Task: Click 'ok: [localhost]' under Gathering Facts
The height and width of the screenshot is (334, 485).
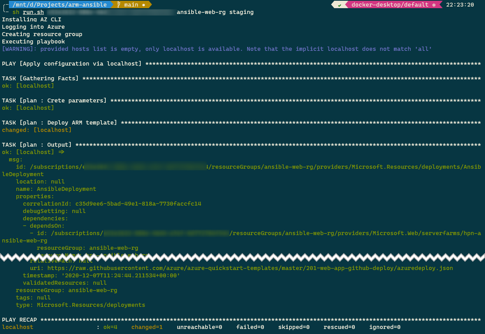Action: coord(28,86)
